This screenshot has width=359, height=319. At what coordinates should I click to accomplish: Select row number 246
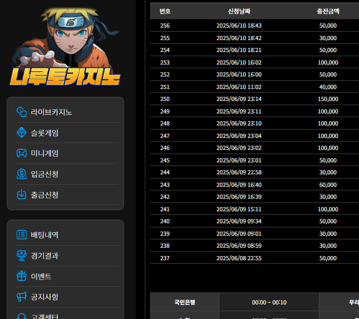pyautogui.click(x=165, y=148)
